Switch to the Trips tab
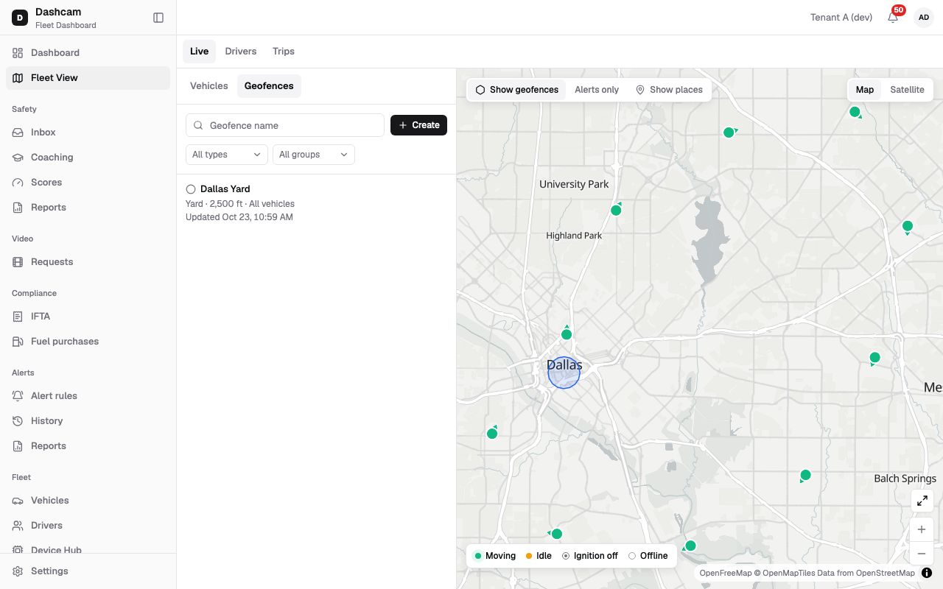The height and width of the screenshot is (589, 943). pyautogui.click(x=284, y=52)
